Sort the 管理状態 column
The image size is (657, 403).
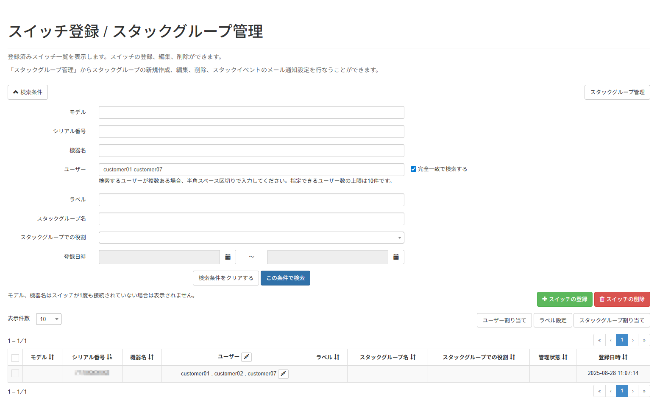tap(564, 357)
